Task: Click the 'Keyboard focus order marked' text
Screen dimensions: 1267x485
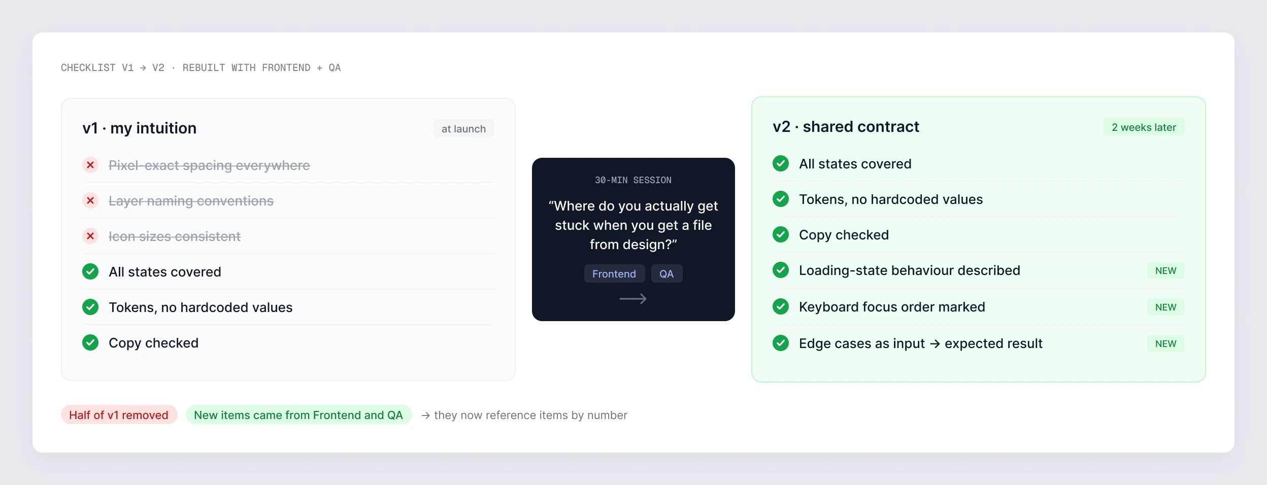Action: point(892,307)
